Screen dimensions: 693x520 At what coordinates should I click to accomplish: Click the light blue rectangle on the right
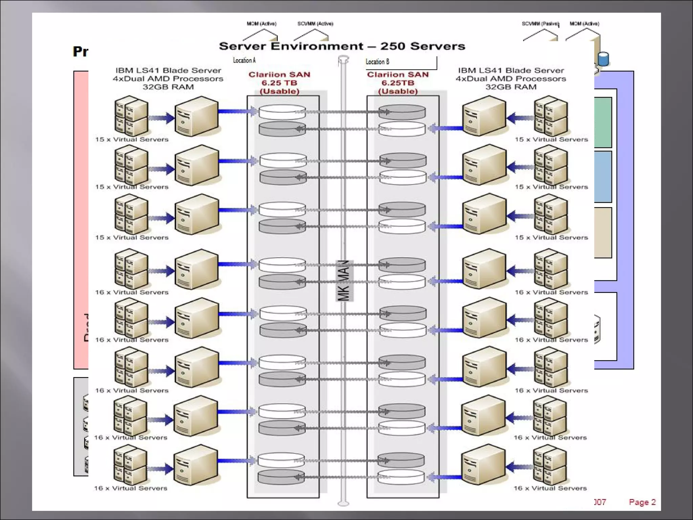click(603, 176)
